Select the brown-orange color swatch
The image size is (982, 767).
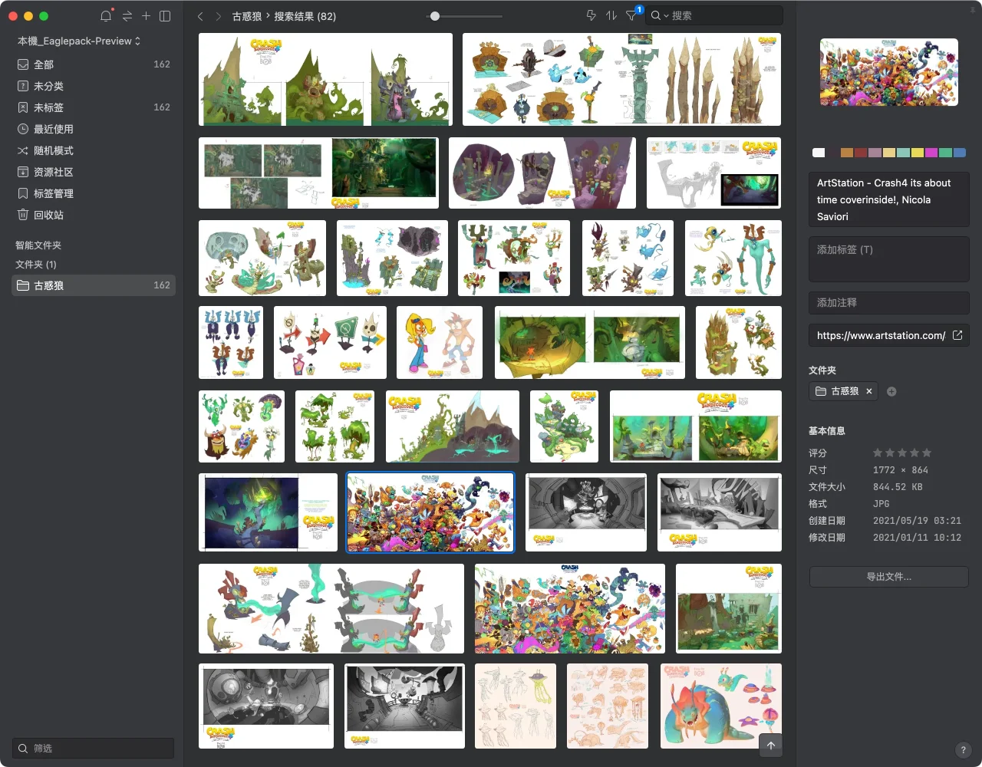tap(847, 153)
